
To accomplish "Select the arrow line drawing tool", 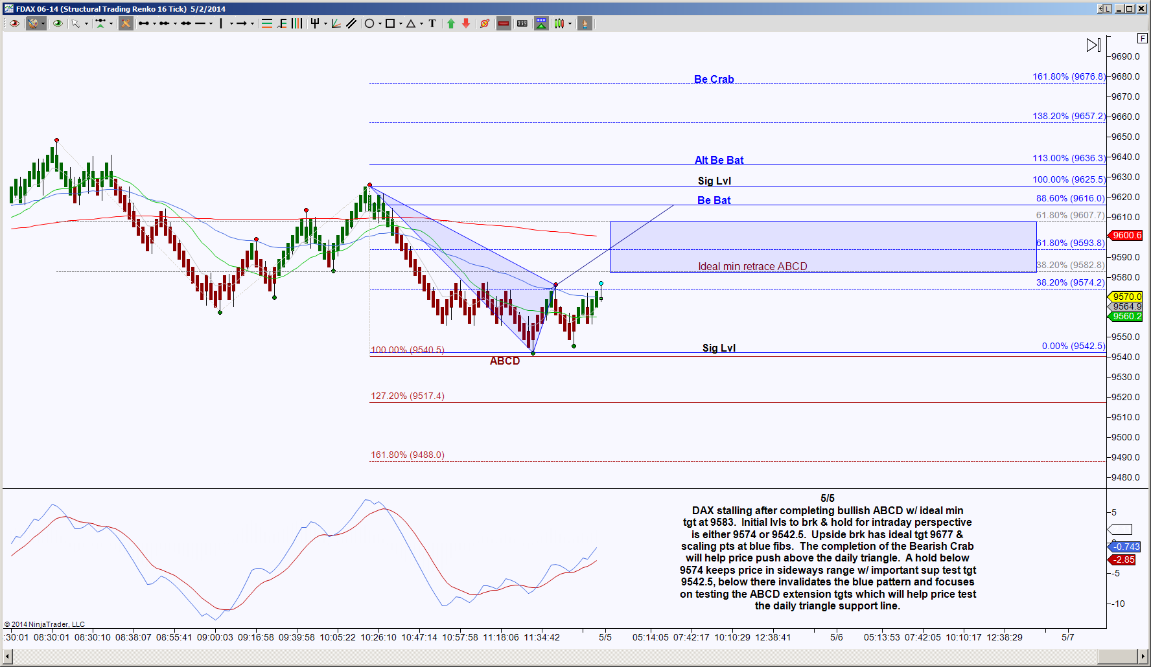I will 242,23.
